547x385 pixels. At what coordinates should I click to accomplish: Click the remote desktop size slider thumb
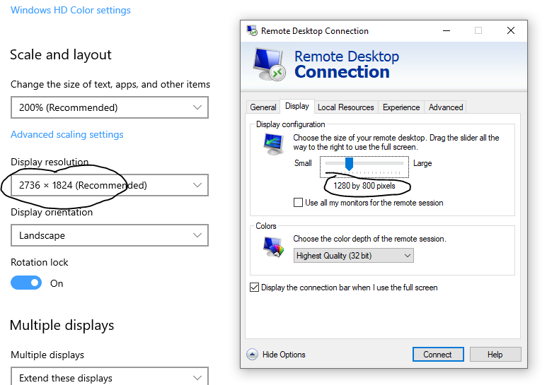click(x=349, y=164)
